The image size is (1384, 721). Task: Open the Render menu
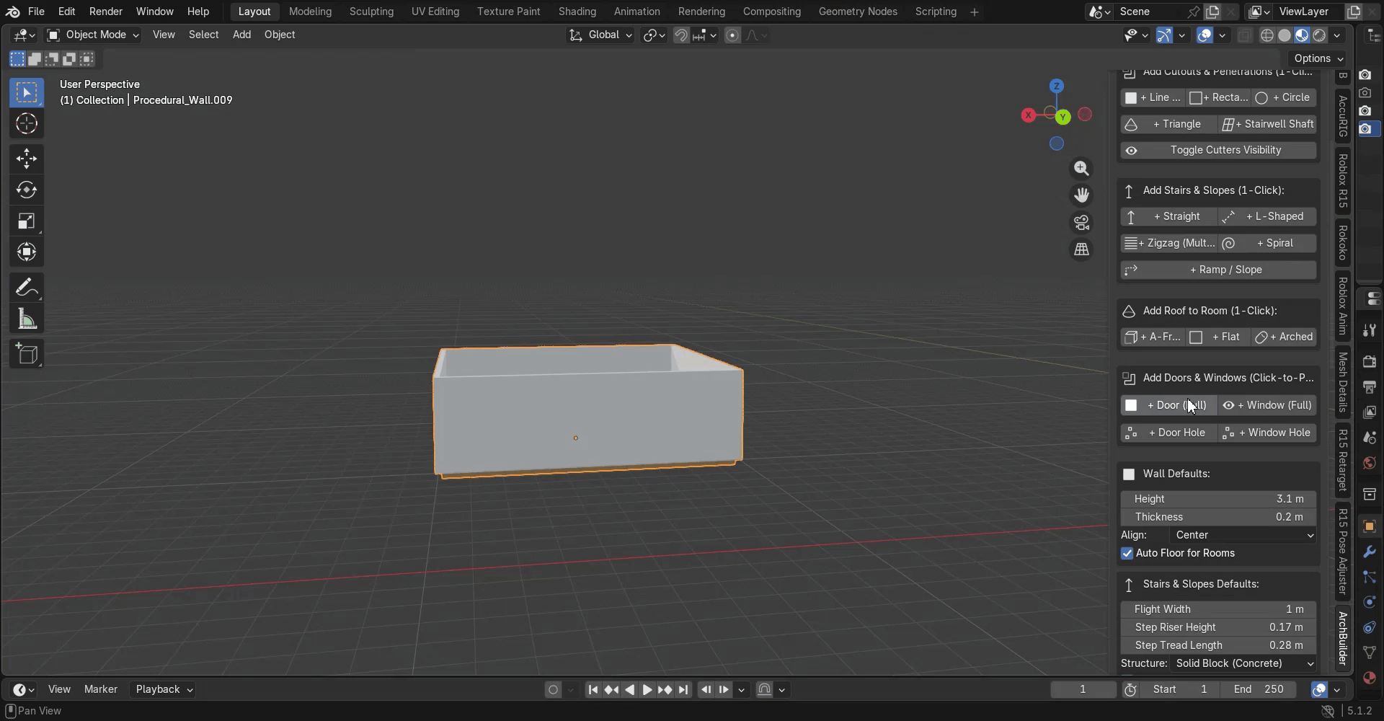pos(106,12)
